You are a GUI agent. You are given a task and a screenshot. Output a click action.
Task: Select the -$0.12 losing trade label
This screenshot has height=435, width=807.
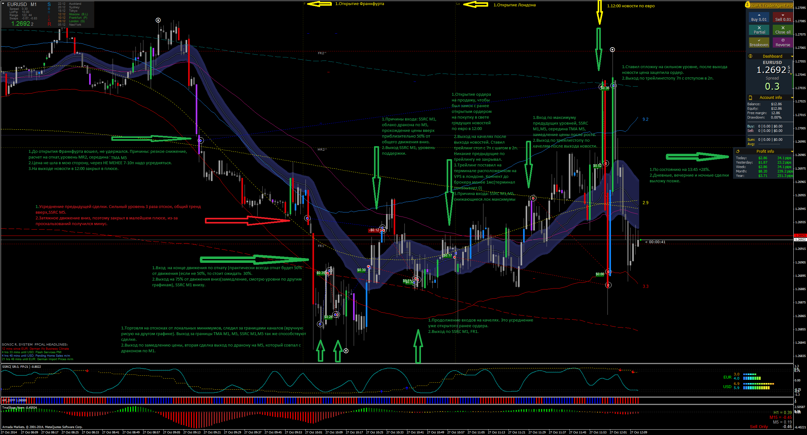click(x=374, y=230)
